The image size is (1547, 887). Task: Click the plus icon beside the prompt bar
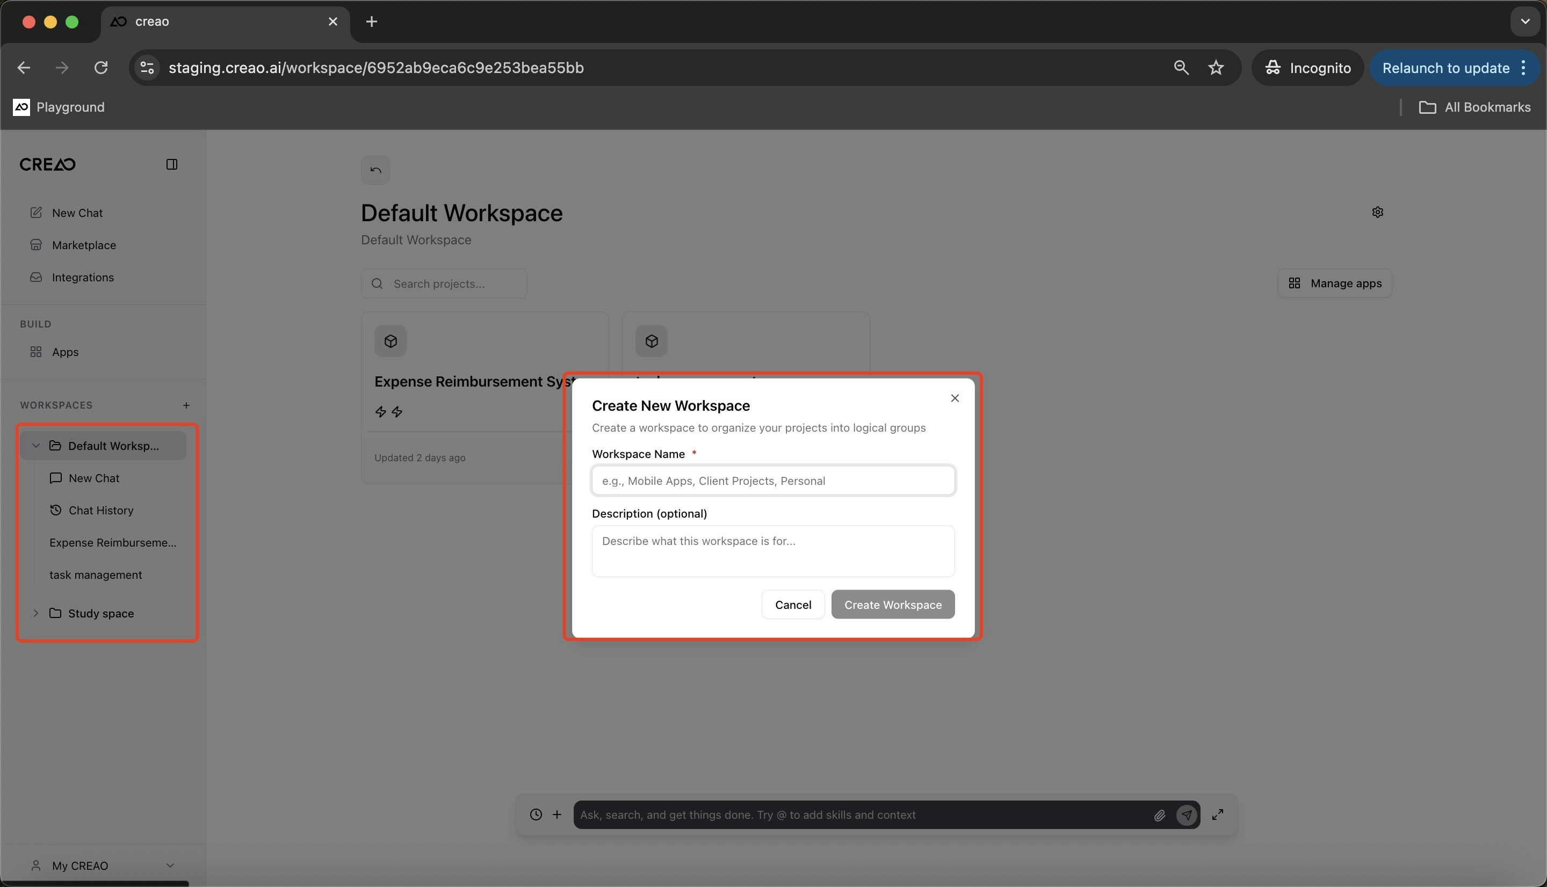[x=556, y=815]
